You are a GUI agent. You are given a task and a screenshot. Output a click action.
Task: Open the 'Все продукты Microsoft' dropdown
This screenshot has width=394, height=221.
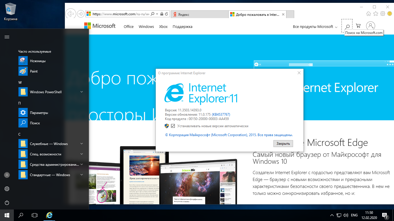click(x=315, y=26)
